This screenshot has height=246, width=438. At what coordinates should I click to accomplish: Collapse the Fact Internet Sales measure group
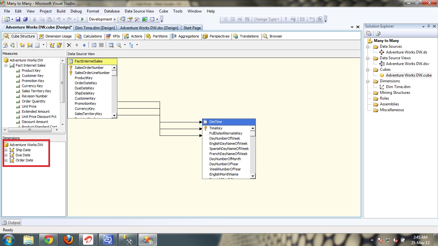(x=6, y=65)
